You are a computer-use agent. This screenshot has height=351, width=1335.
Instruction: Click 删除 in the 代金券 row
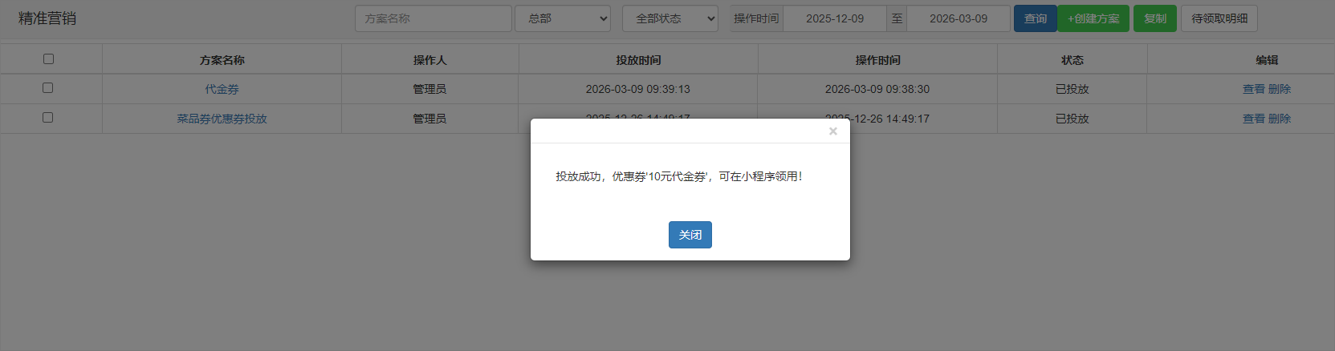coord(1280,89)
